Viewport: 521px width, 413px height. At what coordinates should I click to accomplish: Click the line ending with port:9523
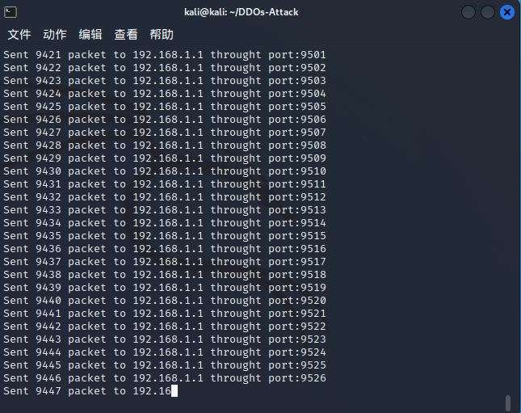click(x=165, y=339)
